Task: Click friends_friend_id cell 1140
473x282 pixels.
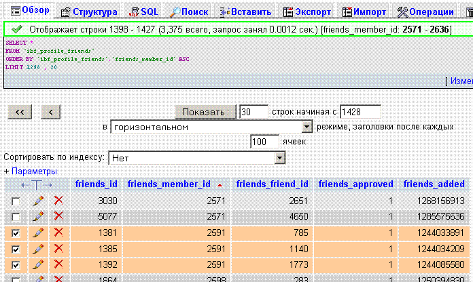Action: point(272,249)
